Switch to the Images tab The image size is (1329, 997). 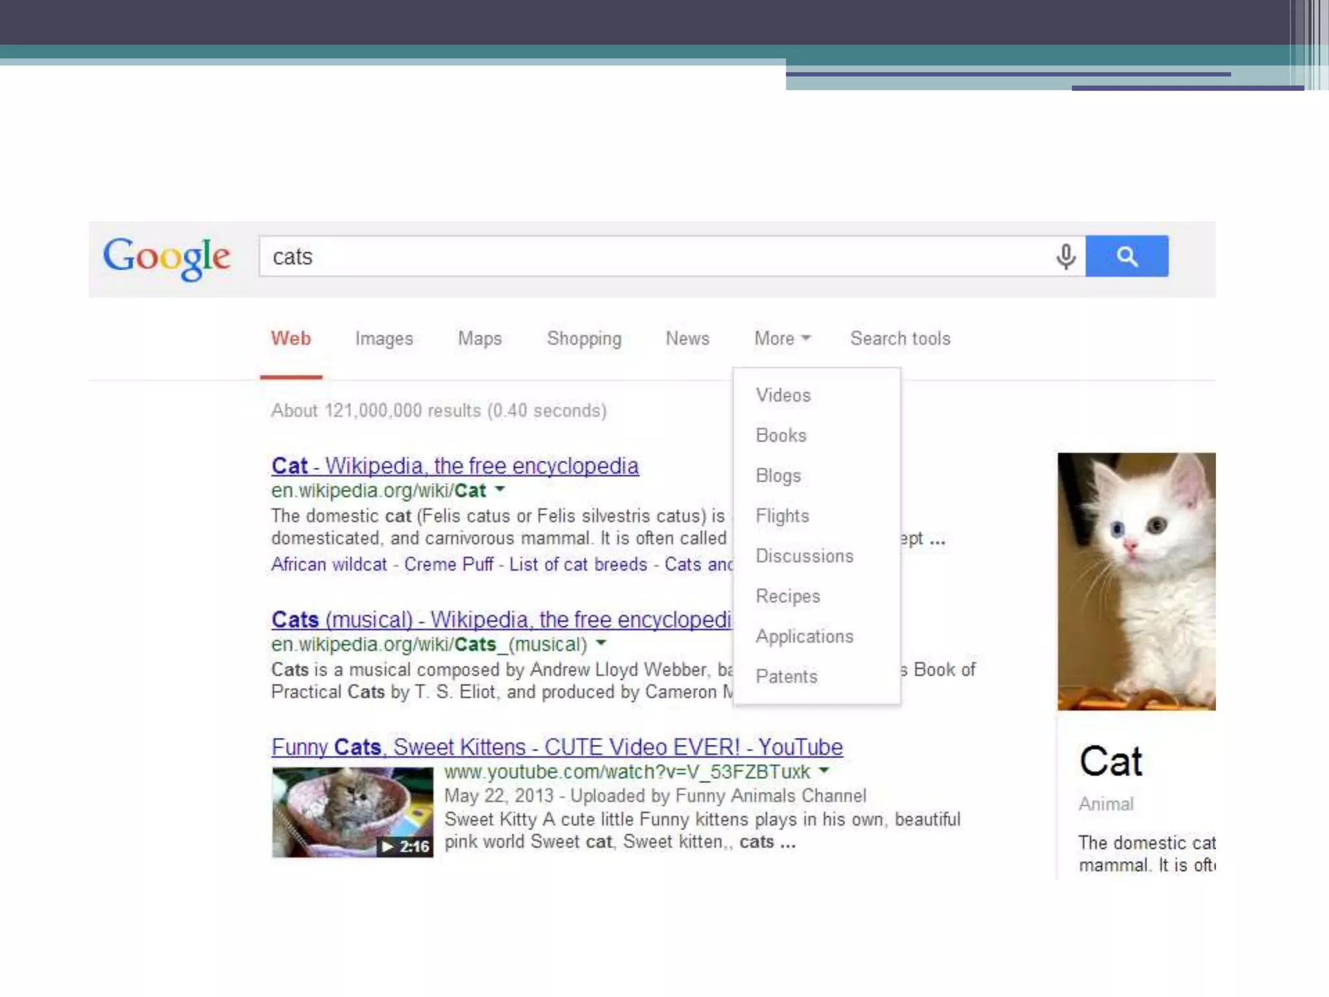384,339
